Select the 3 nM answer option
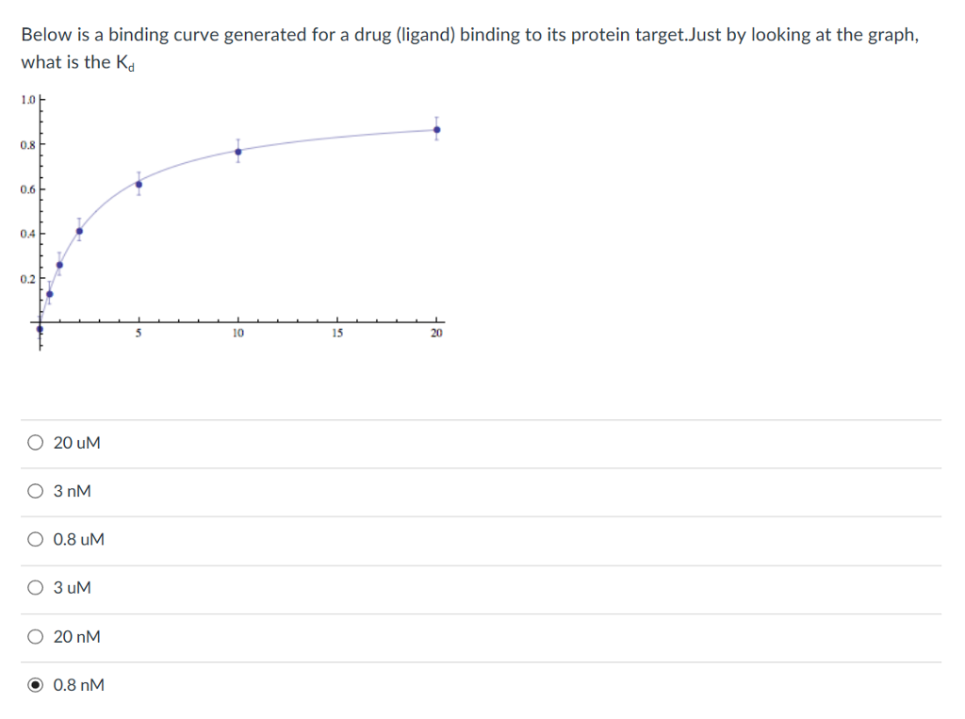This screenshot has height=719, width=965. coord(35,490)
